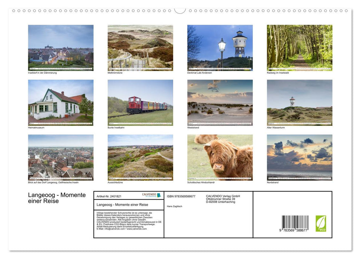
Task: Click the Alter Wasserturm photo
Action: tap(300, 102)
